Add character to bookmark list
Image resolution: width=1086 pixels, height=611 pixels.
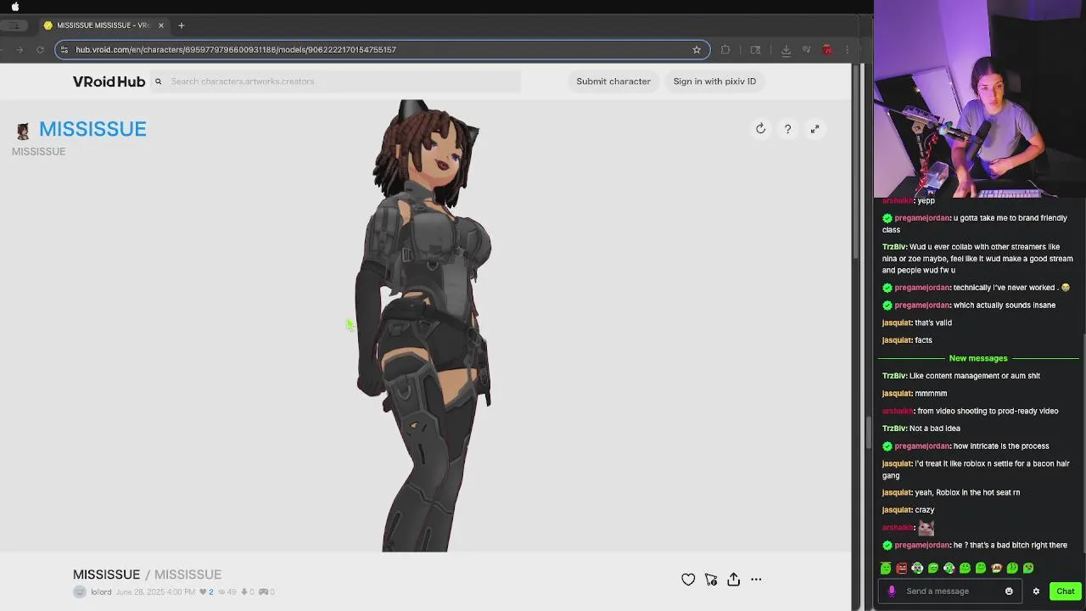[711, 580]
